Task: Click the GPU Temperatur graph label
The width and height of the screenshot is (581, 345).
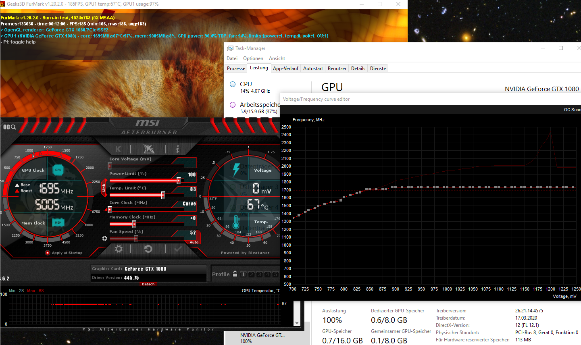Action: click(x=261, y=291)
